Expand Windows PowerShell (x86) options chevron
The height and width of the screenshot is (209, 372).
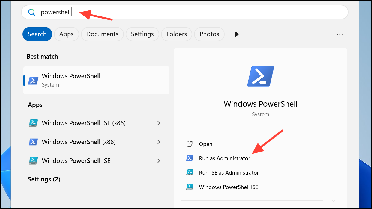click(159, 142)
